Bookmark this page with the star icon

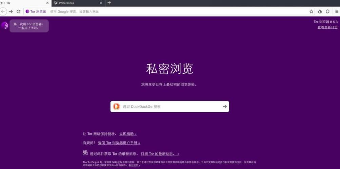point(312,11)
